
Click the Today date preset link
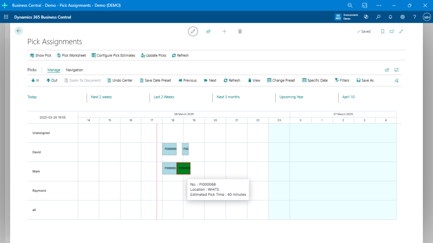32,97
